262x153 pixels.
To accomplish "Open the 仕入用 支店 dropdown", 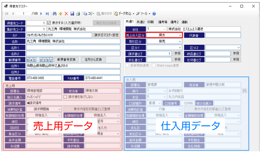I will click(165, 97).
